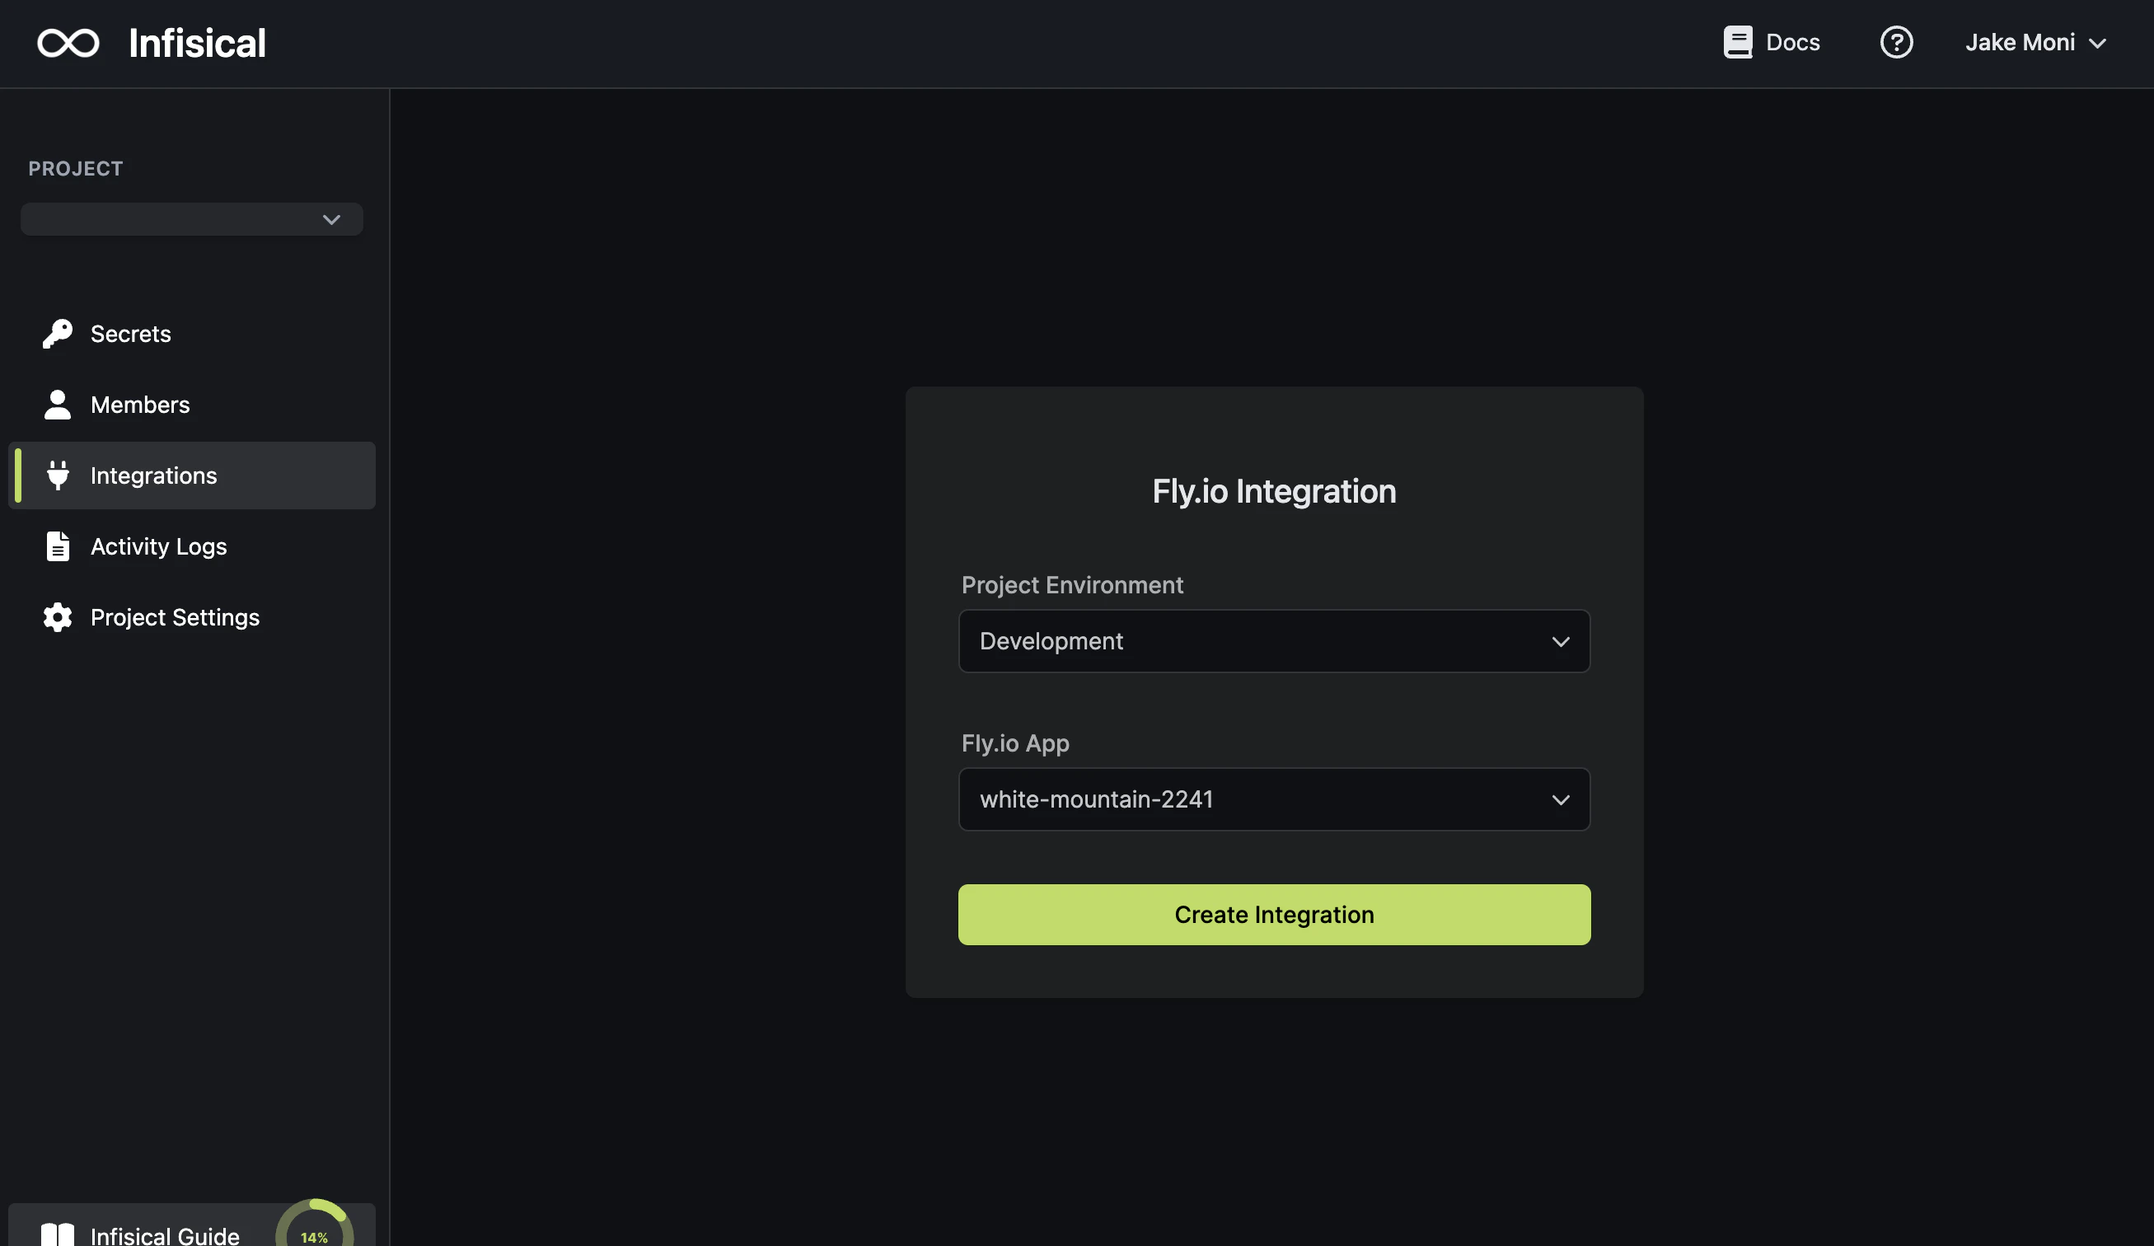Go to the Members page
The image size is (2154, 1246).
coord(191,405)
